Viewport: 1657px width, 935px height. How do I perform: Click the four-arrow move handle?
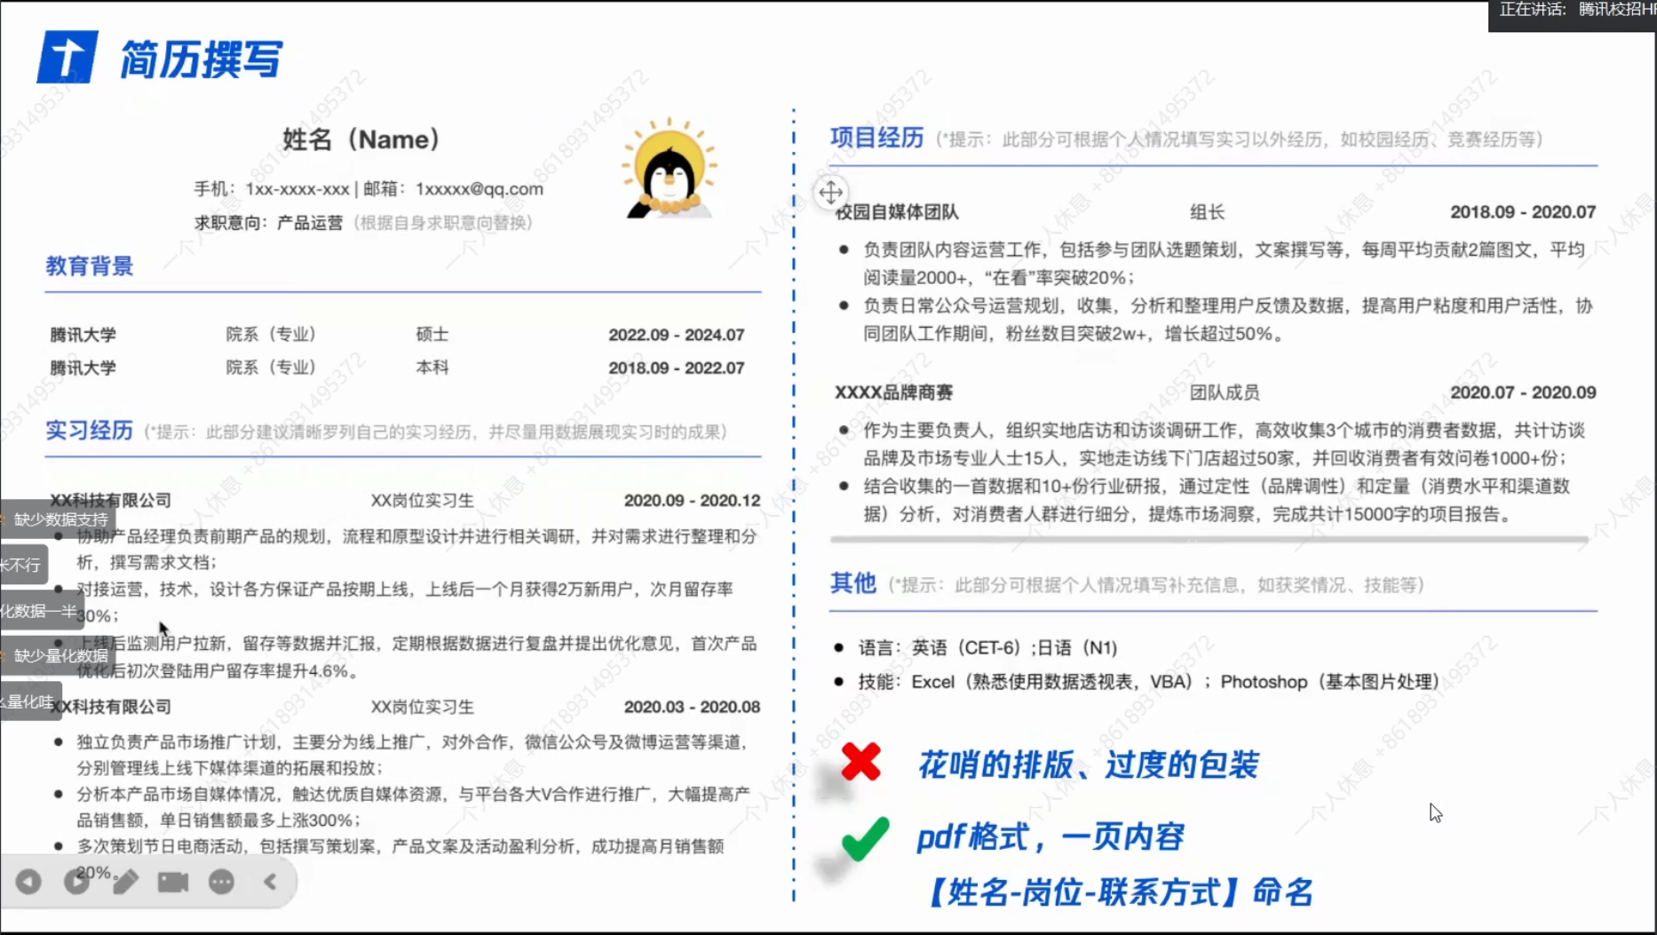(830, 192)
